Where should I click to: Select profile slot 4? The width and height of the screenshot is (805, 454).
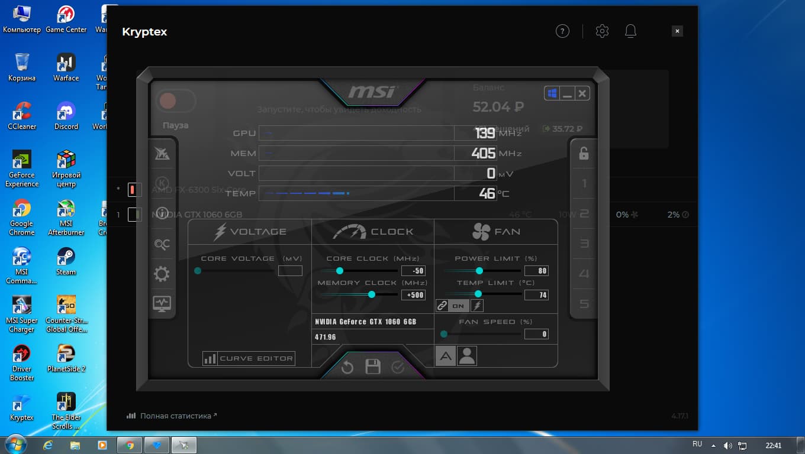(x=584, y=274)
